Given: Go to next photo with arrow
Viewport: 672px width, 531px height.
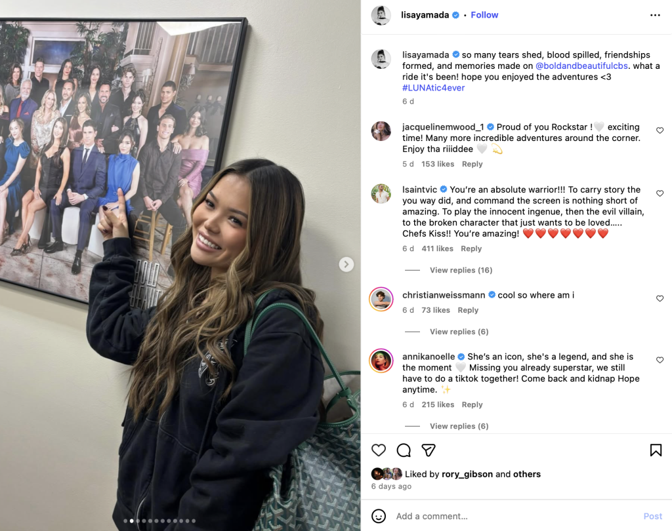Looking at the screenshot, I should coord(346,264).
